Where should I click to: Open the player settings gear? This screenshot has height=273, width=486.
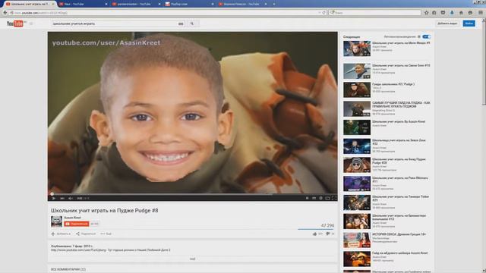[320, 198]
